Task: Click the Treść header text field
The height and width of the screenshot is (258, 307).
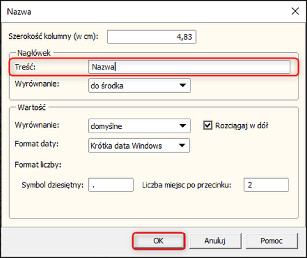Action: pyautogui.click(x=189, y=67)
